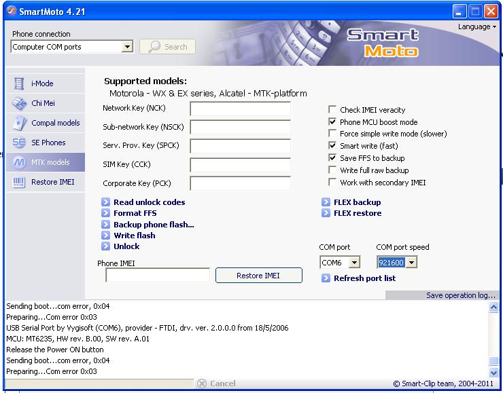Click arrow icon beside Format FFS
The height and width of the screenshot is (393, 503).
105,213
